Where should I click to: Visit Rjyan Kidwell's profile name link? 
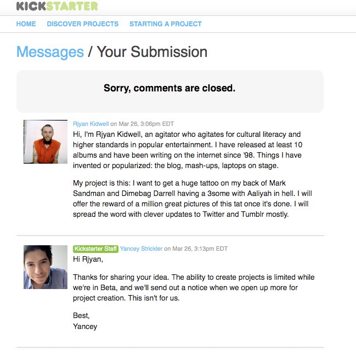pyautogui.click(x=91, y=124)
